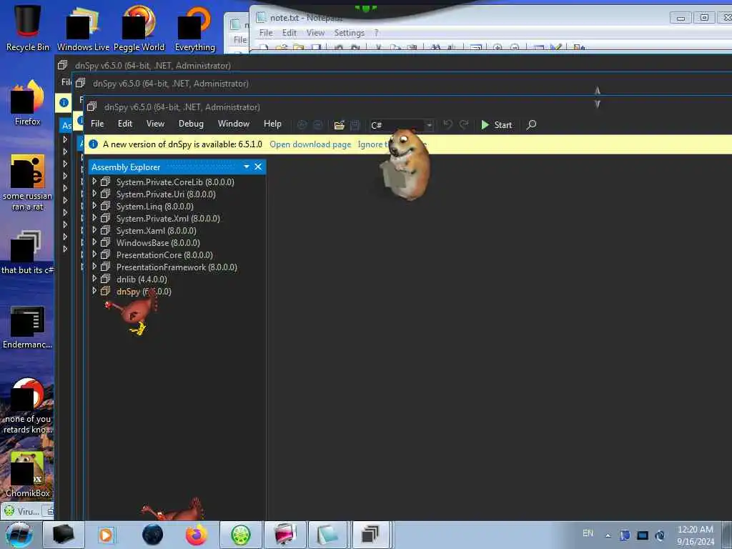Click the Search magnifier icon in dnSpy toolbar
Screen dimensions: 732x549
click(531, 124)
